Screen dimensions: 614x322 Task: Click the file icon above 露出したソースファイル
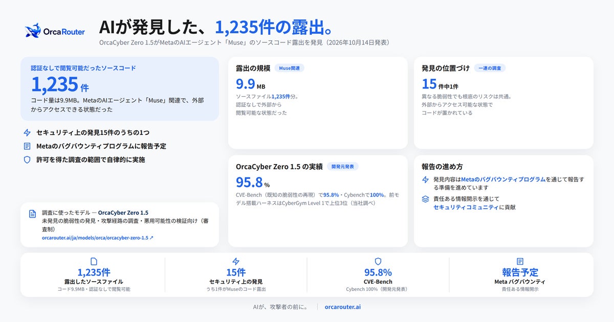coord(94,261)
